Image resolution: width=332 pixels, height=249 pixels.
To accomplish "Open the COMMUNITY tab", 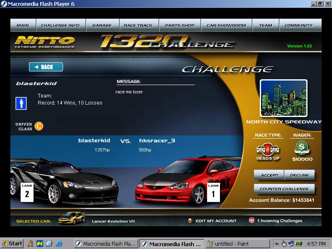I will tap(300, 25).
